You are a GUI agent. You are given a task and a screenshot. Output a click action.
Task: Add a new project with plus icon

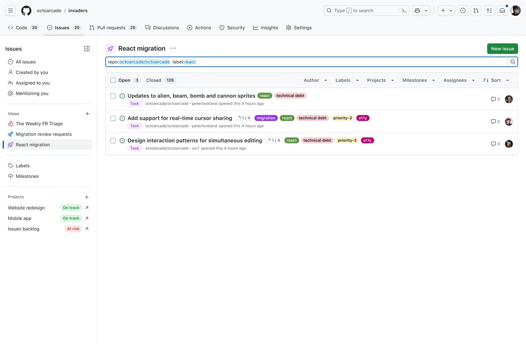87,197
